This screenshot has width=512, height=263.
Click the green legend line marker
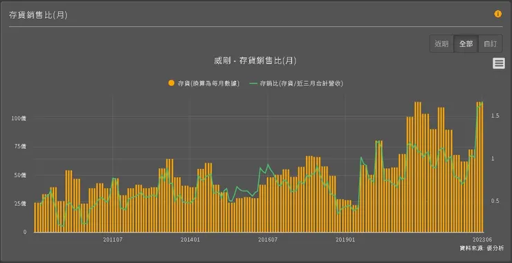coord(253,83)
